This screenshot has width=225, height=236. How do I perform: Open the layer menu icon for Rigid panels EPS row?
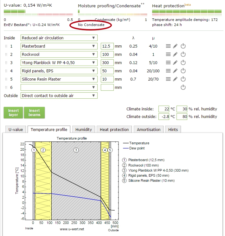coord(168,71)
